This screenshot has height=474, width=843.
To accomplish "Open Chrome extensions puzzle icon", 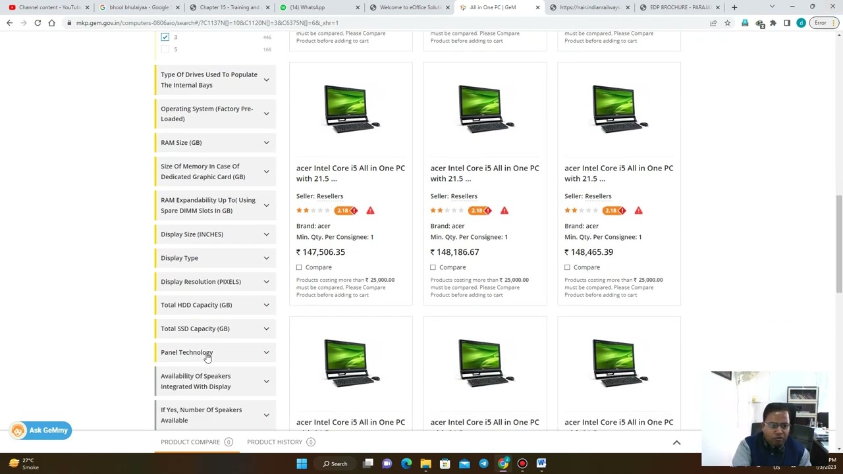I will [773, 23].
